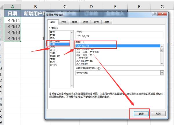Select date type 二○一二年三月十四日
Image resolution: width=174 pixels, height=125 pixels.
[x=88, y=52]
